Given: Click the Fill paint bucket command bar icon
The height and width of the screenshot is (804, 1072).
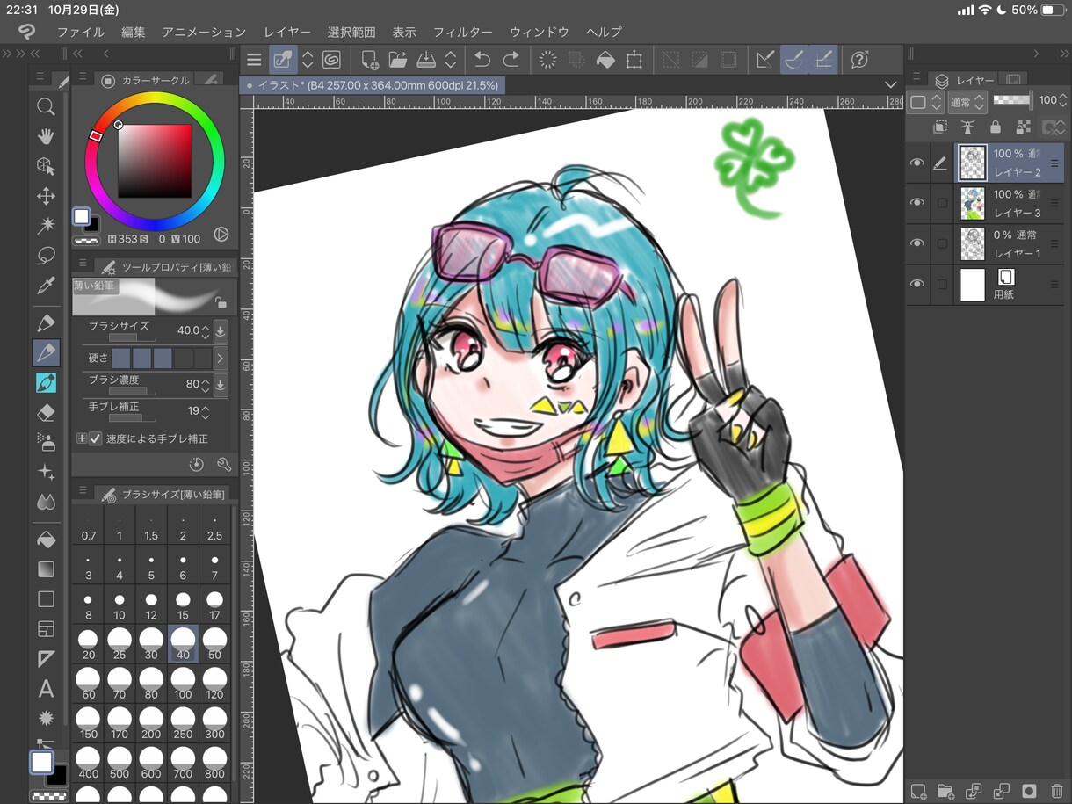Looking at the screenshot, I should [605, 60].
